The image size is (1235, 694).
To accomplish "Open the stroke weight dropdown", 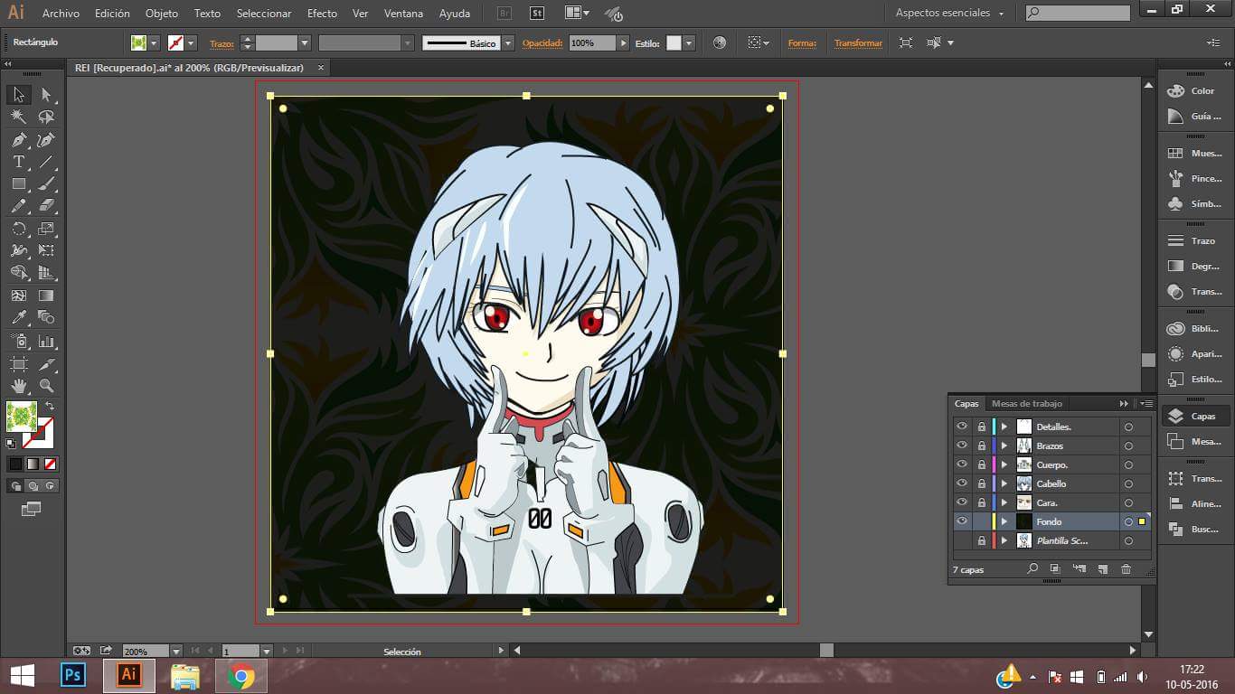I will tap(305, 42).
